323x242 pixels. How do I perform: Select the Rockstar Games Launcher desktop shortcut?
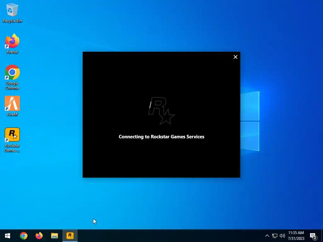pyautogui.click(x=12, y=140)
